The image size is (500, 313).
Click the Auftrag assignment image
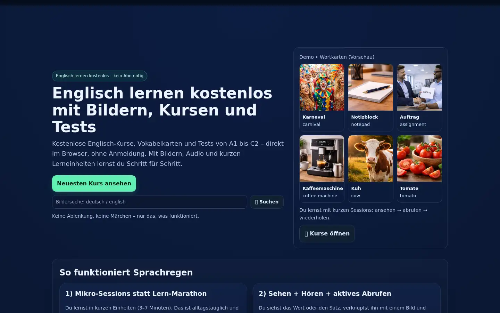point(419,87)
